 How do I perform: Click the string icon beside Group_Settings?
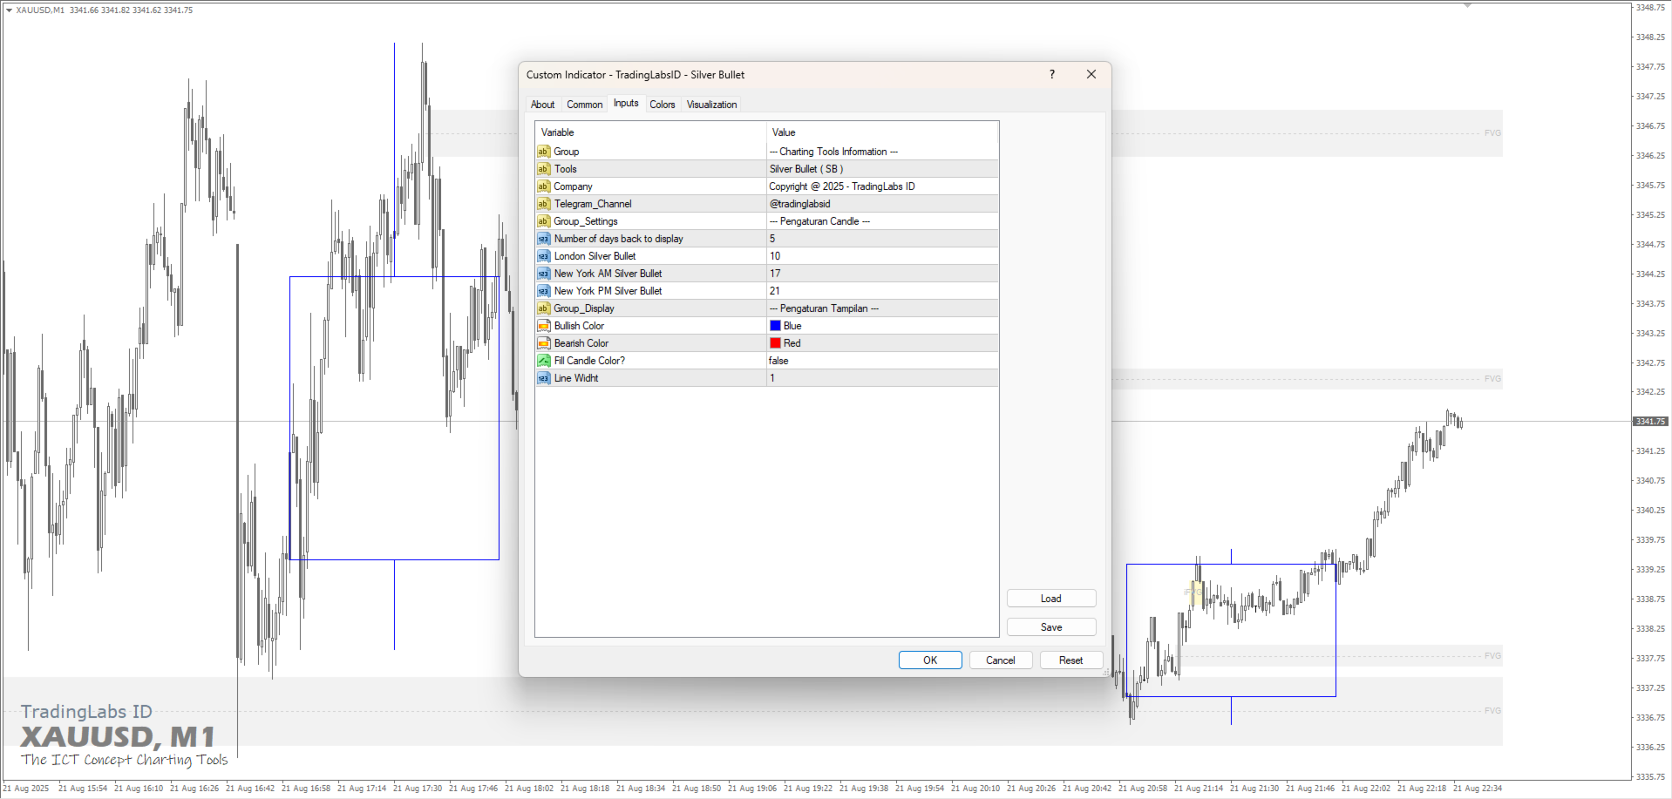(543, 221)
